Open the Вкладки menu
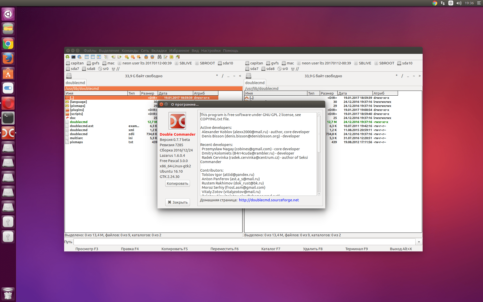The image size is (483, 302). [159, 51]
